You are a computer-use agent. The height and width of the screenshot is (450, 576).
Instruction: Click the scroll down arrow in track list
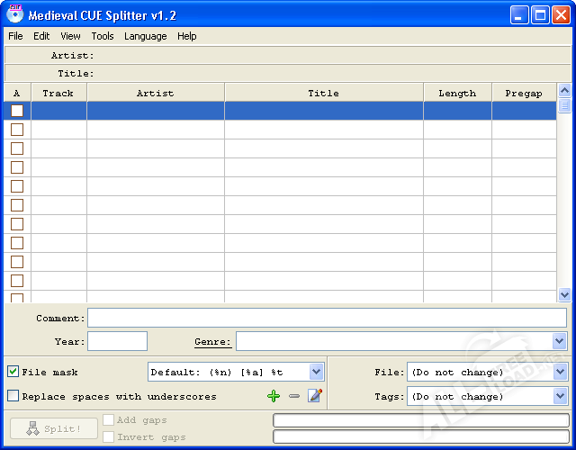[x=564, y=294]
